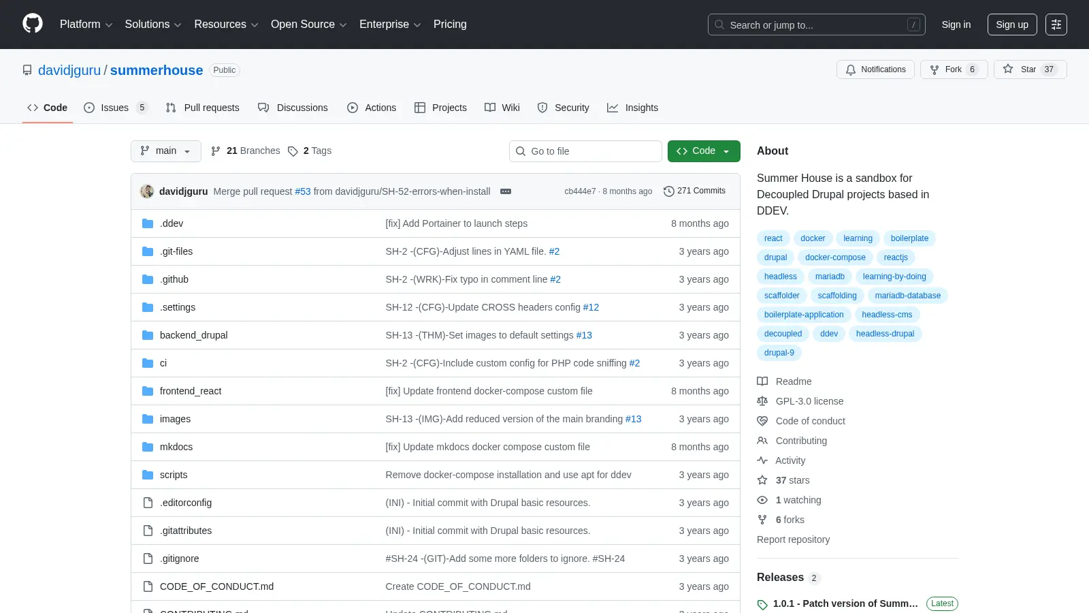Select the react topic tag

pos(773,238)
